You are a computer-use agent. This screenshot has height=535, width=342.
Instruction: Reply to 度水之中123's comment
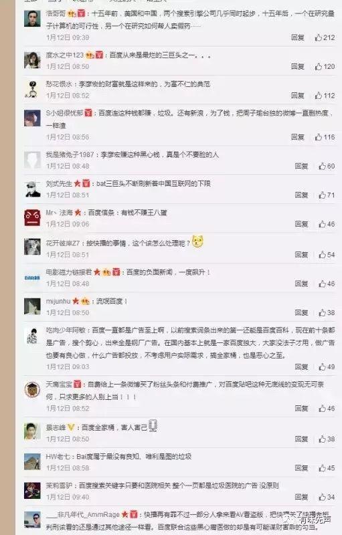click(x=298, y=66)
